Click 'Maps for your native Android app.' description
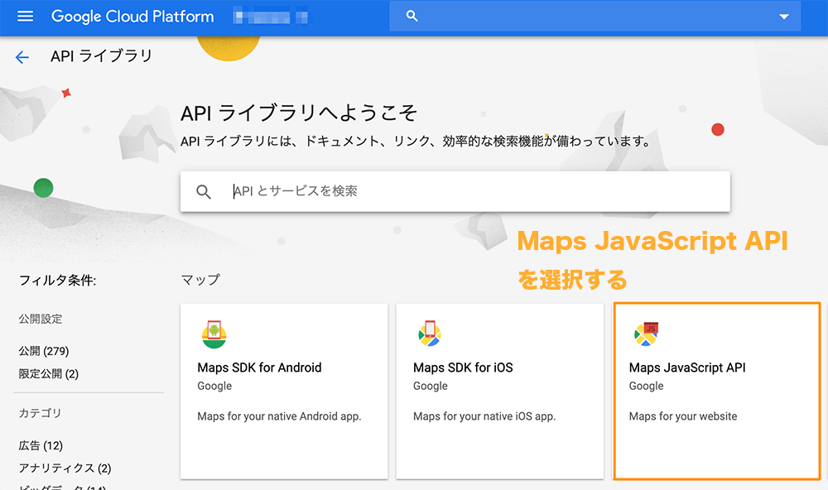 pyautogui.click(x=279, y=416)
